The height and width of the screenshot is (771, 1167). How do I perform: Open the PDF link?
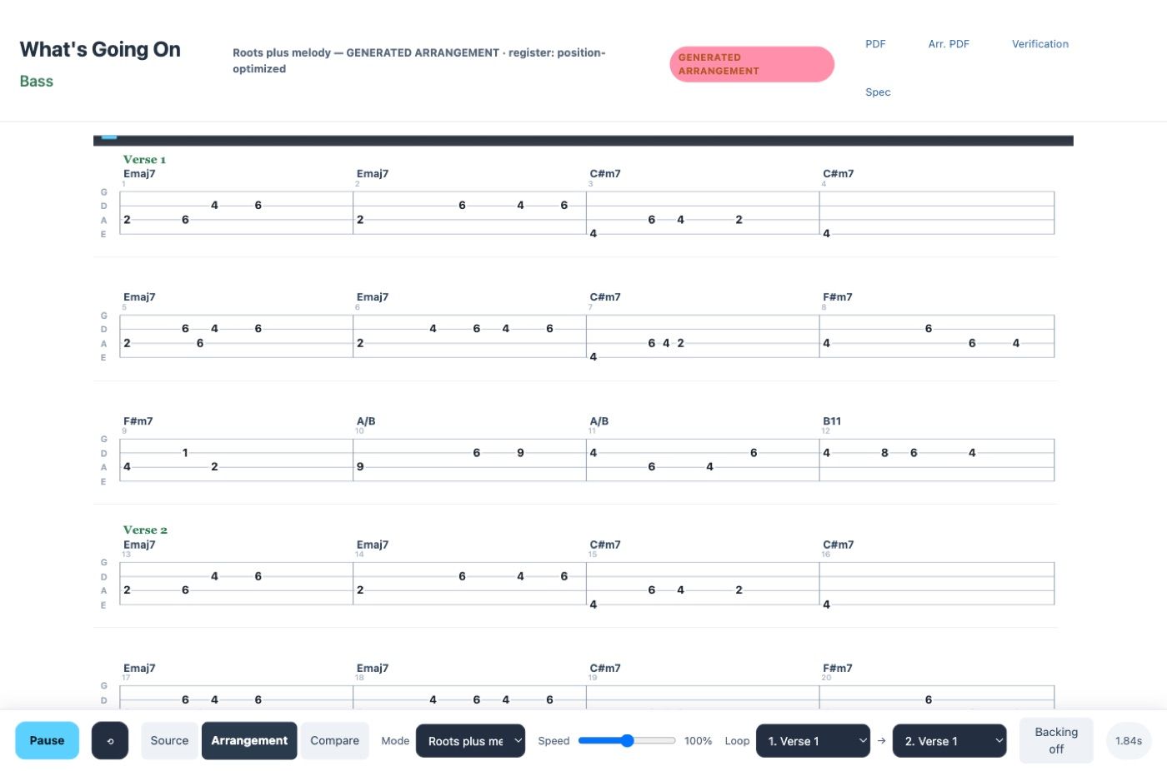tap(875, 44)
